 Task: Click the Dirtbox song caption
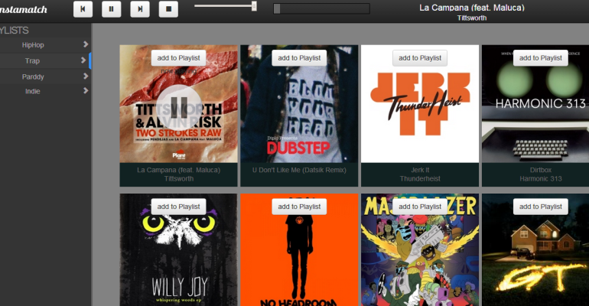coord(541,170)
